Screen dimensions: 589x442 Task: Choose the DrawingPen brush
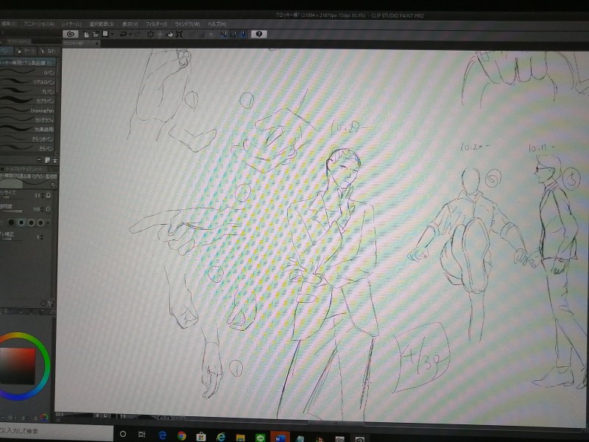pyautogui.click(x=28, y=110)
